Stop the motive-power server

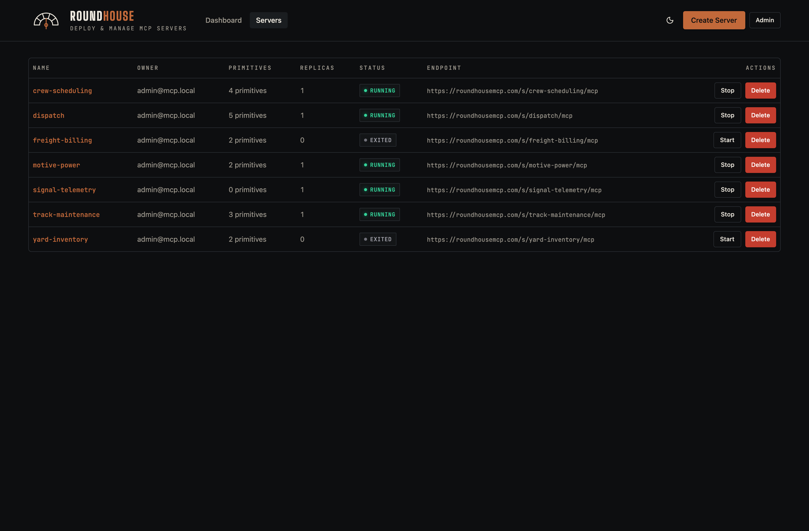(x=727, y=165)
